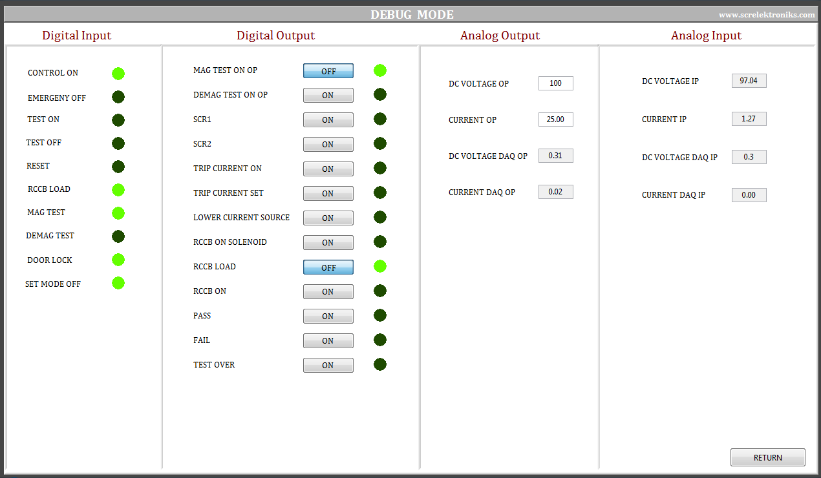
Task: Click CURRENT IP value 1.27
Action: [x=749, y=119]
